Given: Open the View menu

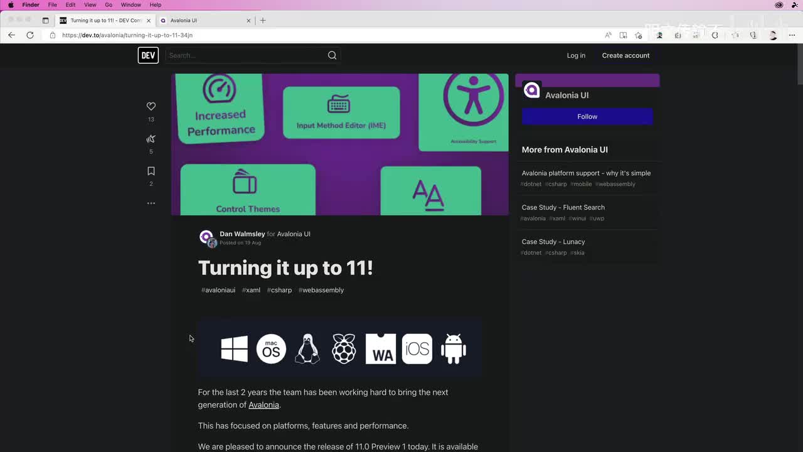Looking at the screenshot, I should pos(90,5).
